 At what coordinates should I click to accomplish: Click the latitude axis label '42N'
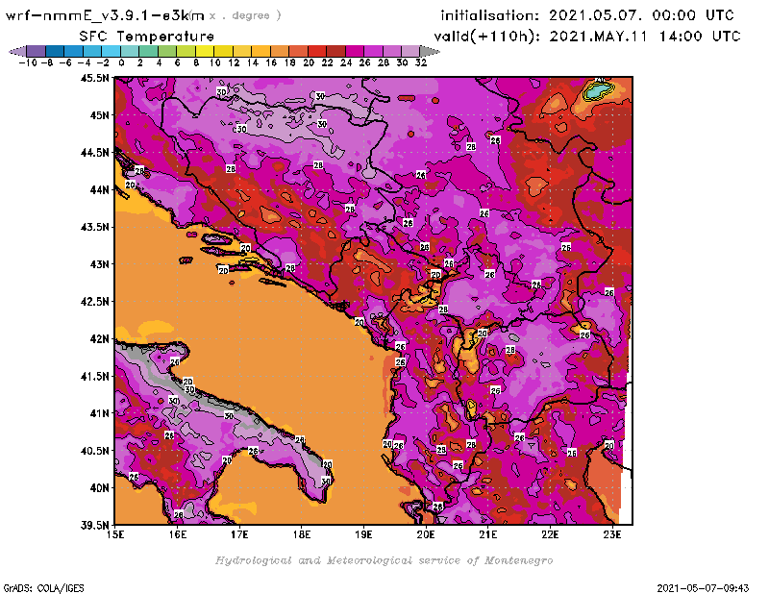pos(99,339)
